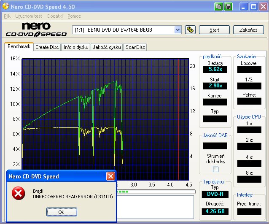Click the Pełne seek time field
This screenshot has width=269, height=224.
(249, 101)
